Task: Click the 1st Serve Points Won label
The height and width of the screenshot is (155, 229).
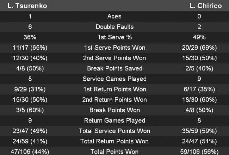Action: 114,48
